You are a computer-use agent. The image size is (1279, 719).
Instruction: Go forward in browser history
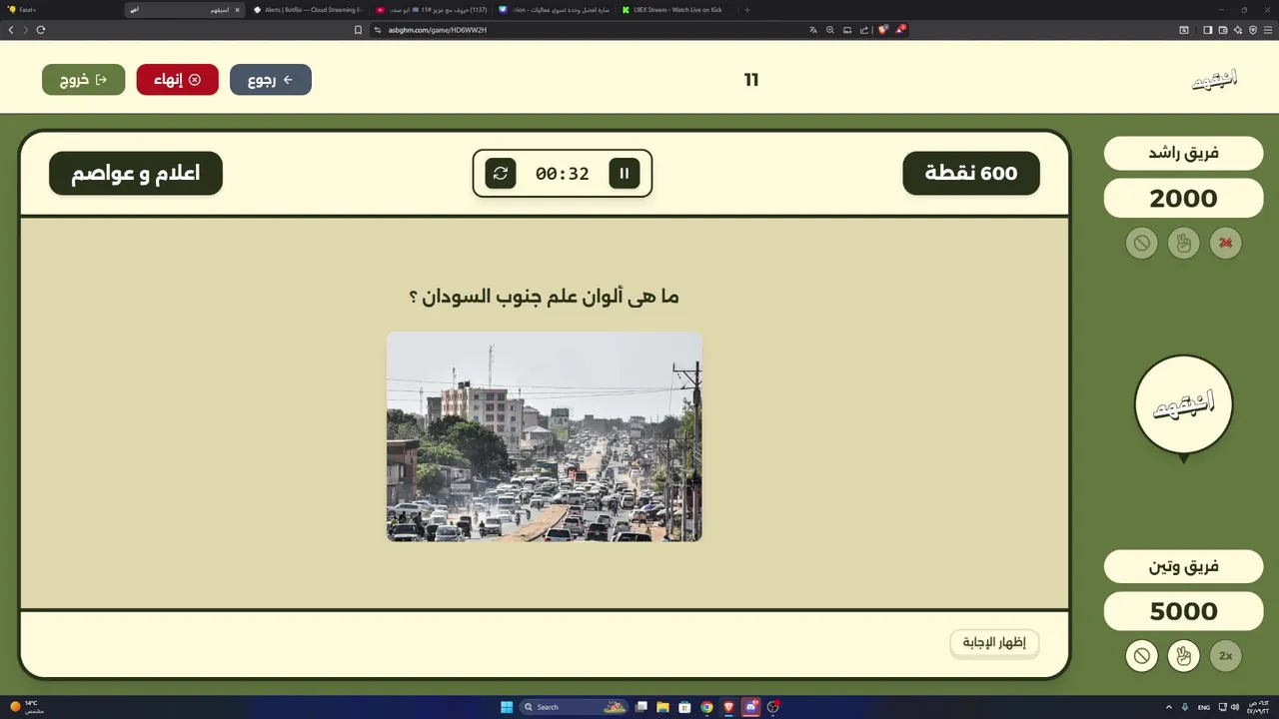coord(25,30)
